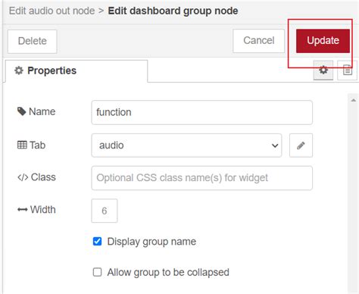
Task: Click the Edit dashboard group node title
Action: pyautogui.click(x=173, y=11)
